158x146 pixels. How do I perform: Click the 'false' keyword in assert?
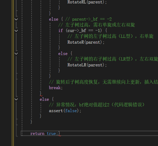click(x=71, y=111)
